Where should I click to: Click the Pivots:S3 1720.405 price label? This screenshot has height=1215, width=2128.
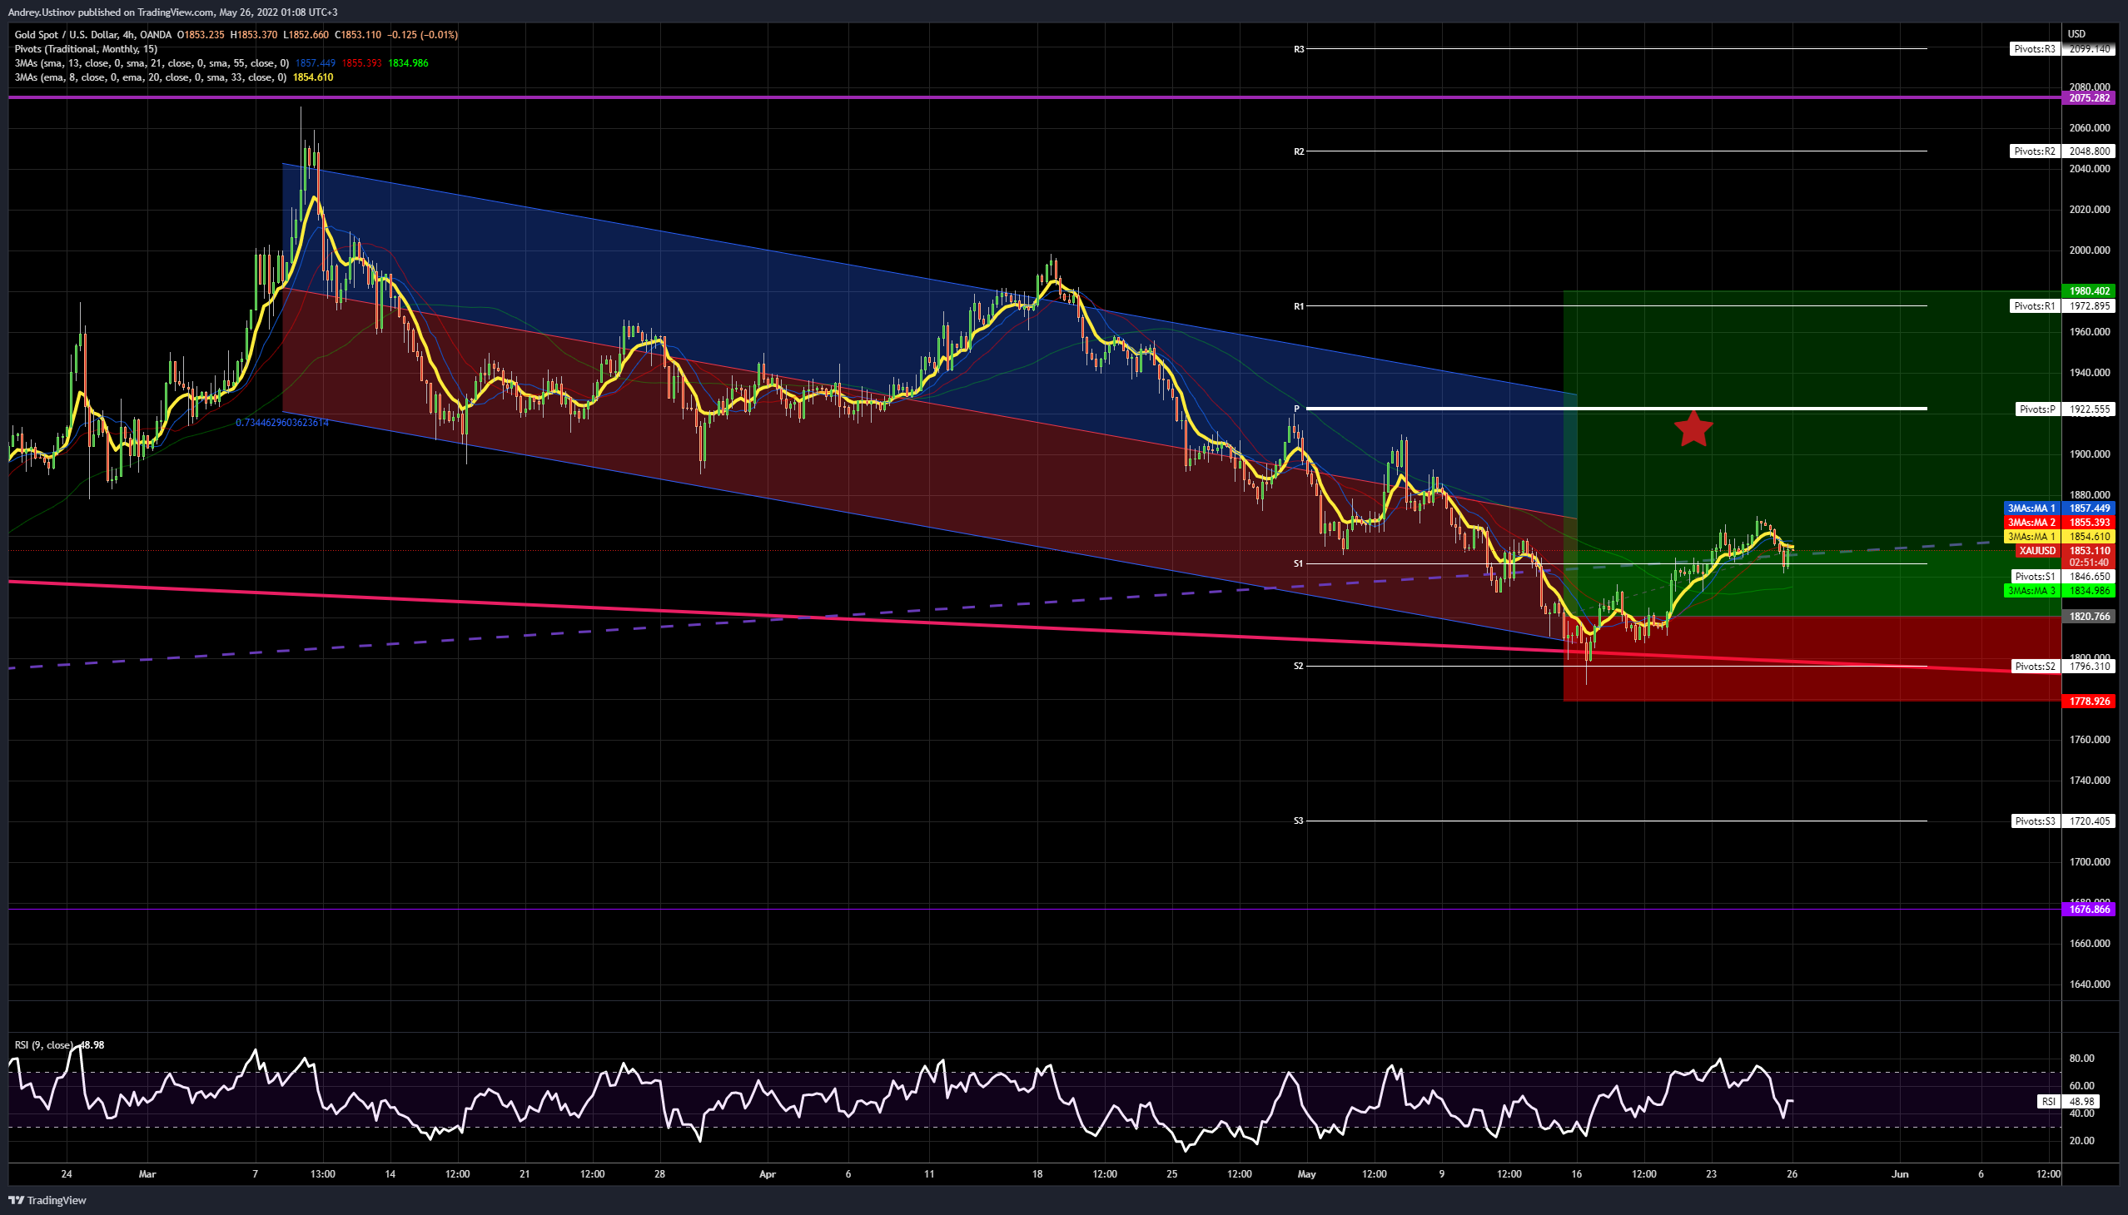click(x=2062, y=821)
